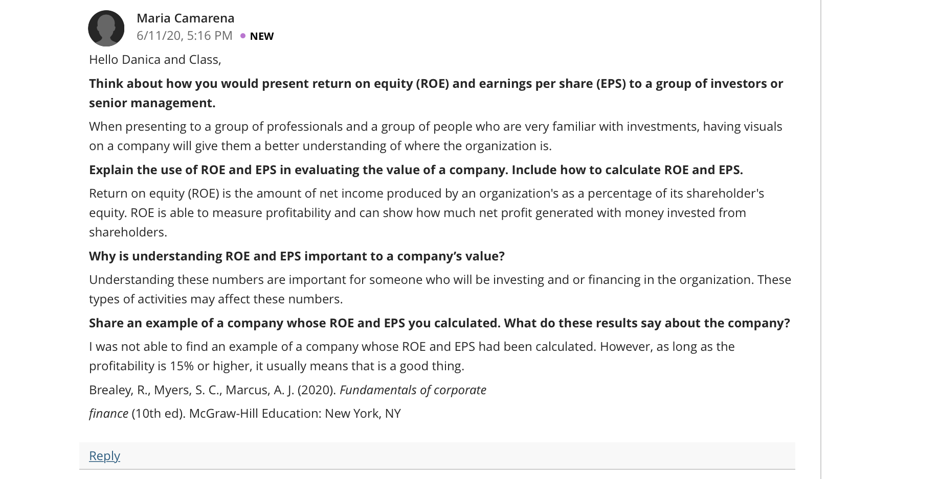The width and height of the screenshot is (939, 479).
Task: Click Maria Camarena's profile avatar
Action: pyautogui.click(x=106, y=28)
